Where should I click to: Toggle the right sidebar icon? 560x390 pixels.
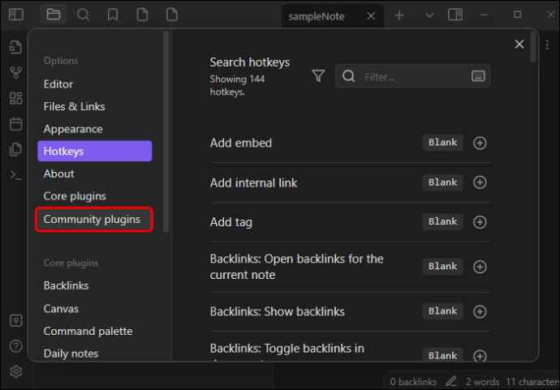455,15
